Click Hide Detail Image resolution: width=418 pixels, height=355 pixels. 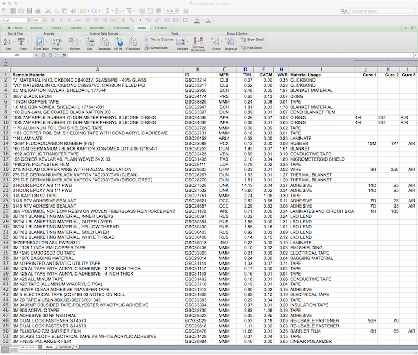(x=252, y=48)
